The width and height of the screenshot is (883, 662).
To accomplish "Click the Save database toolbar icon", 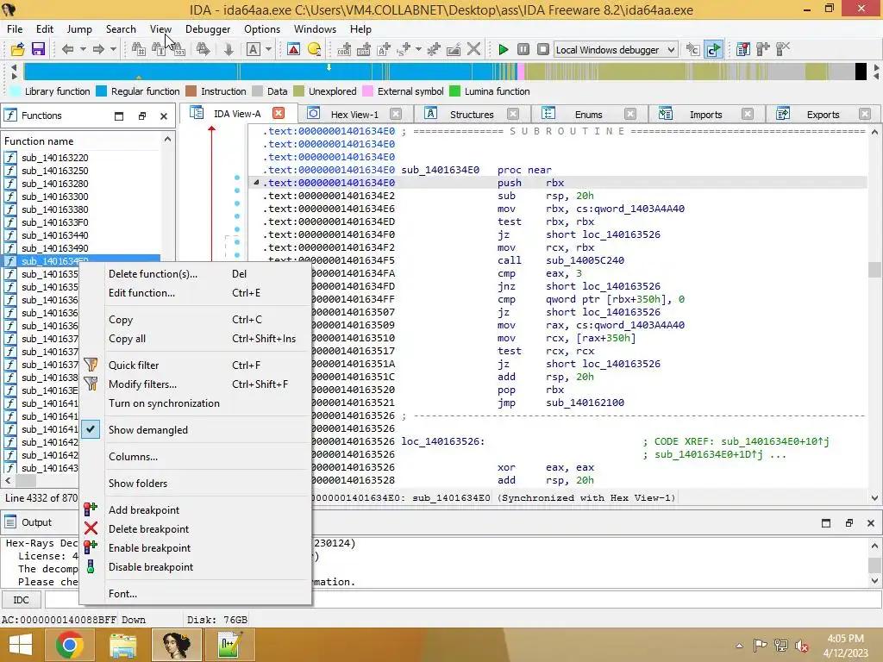I will tap(38, 50).
